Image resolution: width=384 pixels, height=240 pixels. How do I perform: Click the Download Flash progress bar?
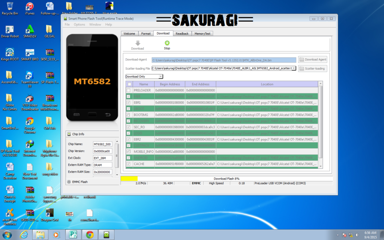[x=226, y=178]
